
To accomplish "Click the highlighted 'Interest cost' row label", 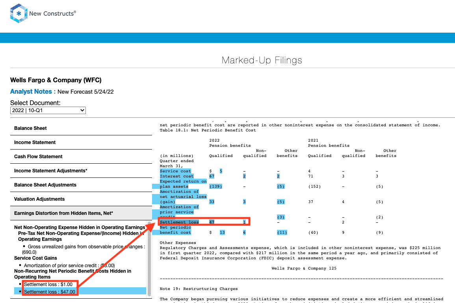I will (x=176, y=176).
